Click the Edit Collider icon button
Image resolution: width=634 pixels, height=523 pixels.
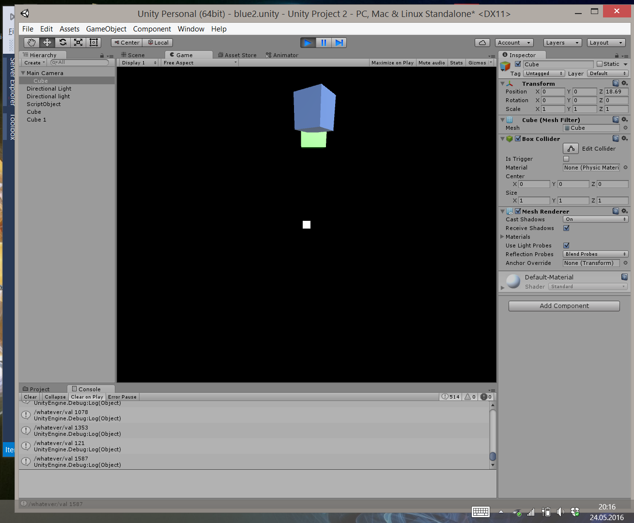(x=571, y=149)
